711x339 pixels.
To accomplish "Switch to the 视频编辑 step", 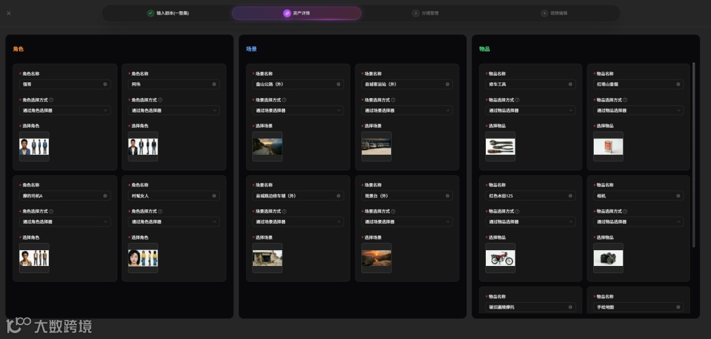I will coord(554,13).
